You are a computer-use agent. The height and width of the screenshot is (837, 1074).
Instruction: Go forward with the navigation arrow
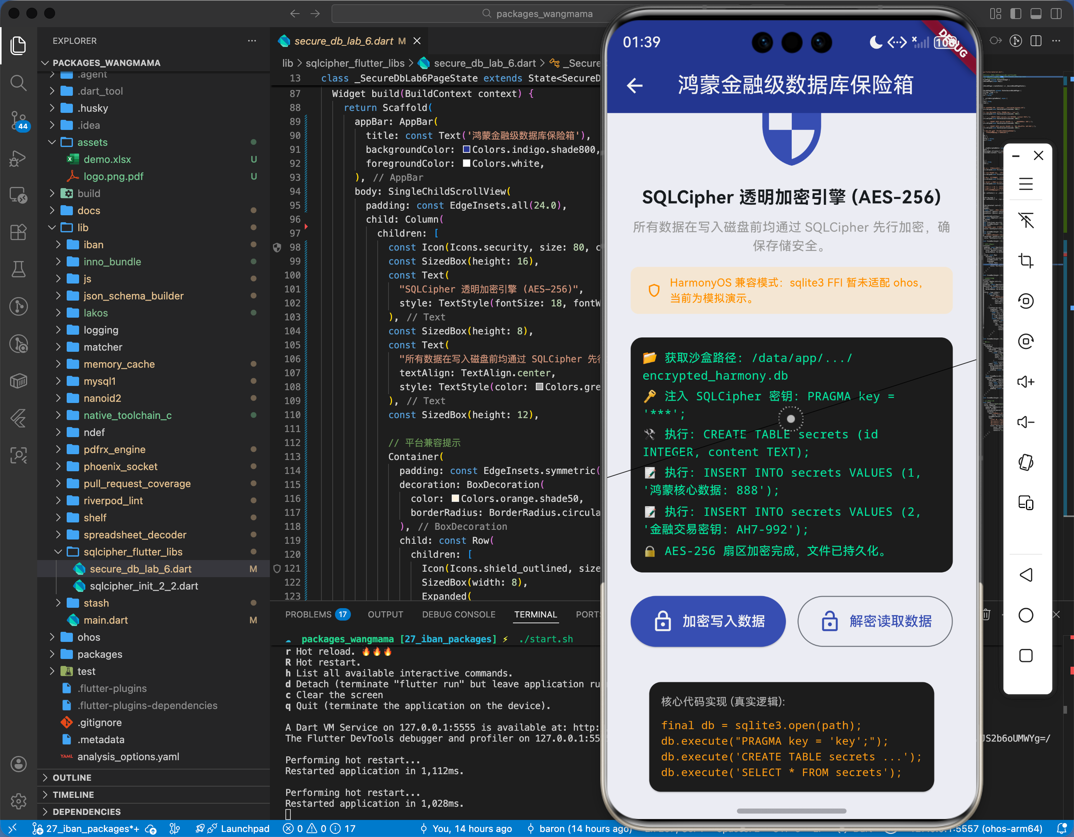tap(315, 14)
